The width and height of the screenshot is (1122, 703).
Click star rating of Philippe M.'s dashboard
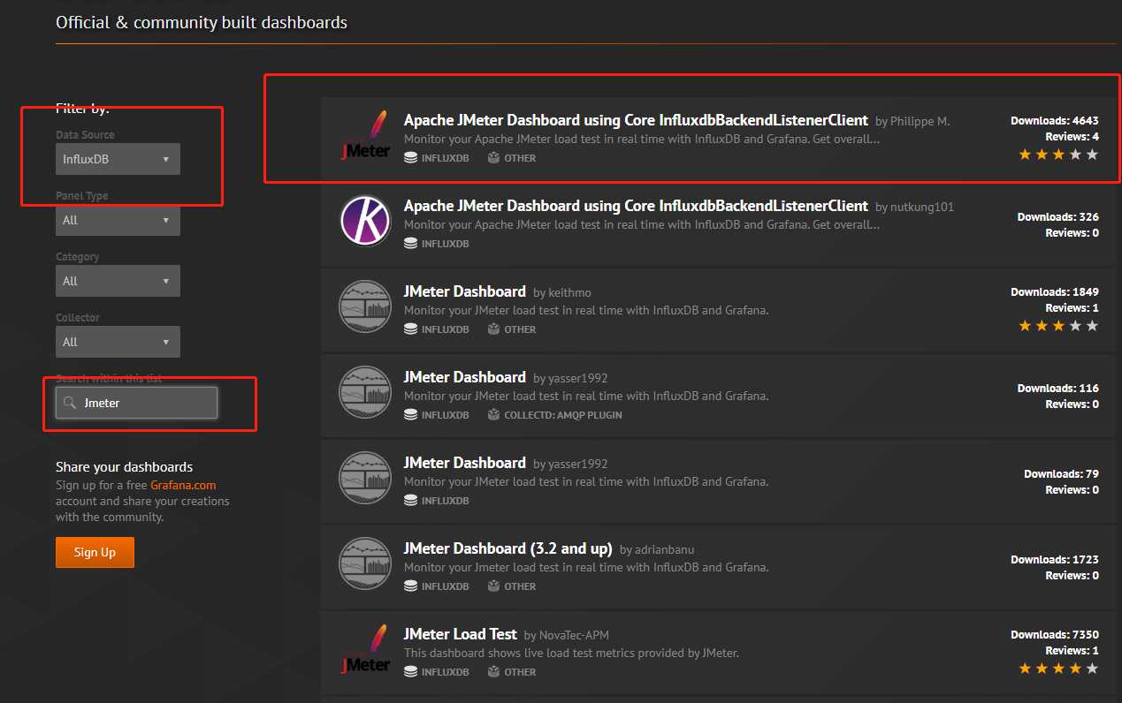tap(1058, 155)
